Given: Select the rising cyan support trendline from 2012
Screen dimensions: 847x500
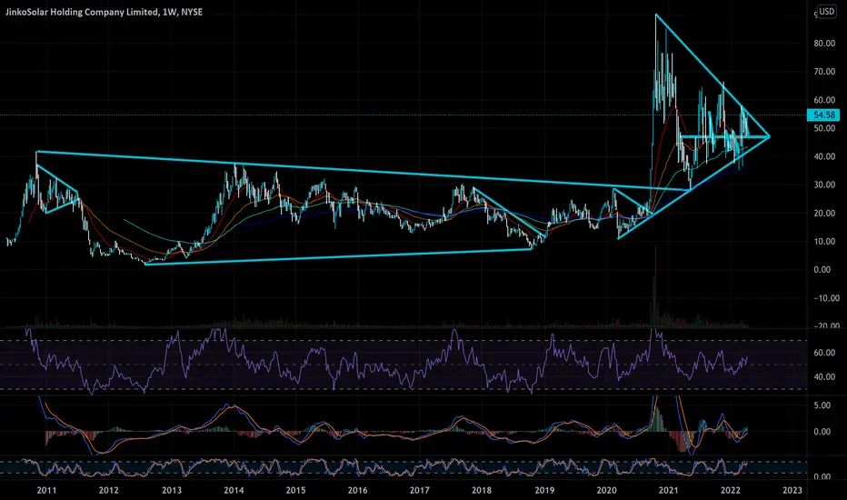Looking at the screenshot, I should tap(336, 256).
